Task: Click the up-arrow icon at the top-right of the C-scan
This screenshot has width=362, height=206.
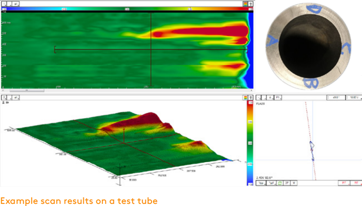Action: tap(251, 3)
